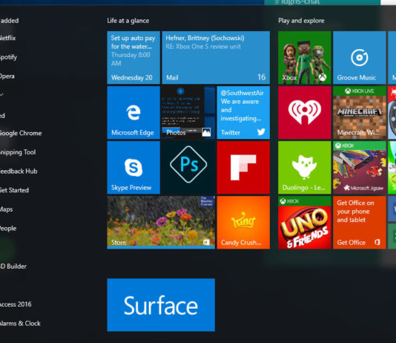Click the Play and explore heading
Screen dimensions: 396x343
click(x=301, y=21)
